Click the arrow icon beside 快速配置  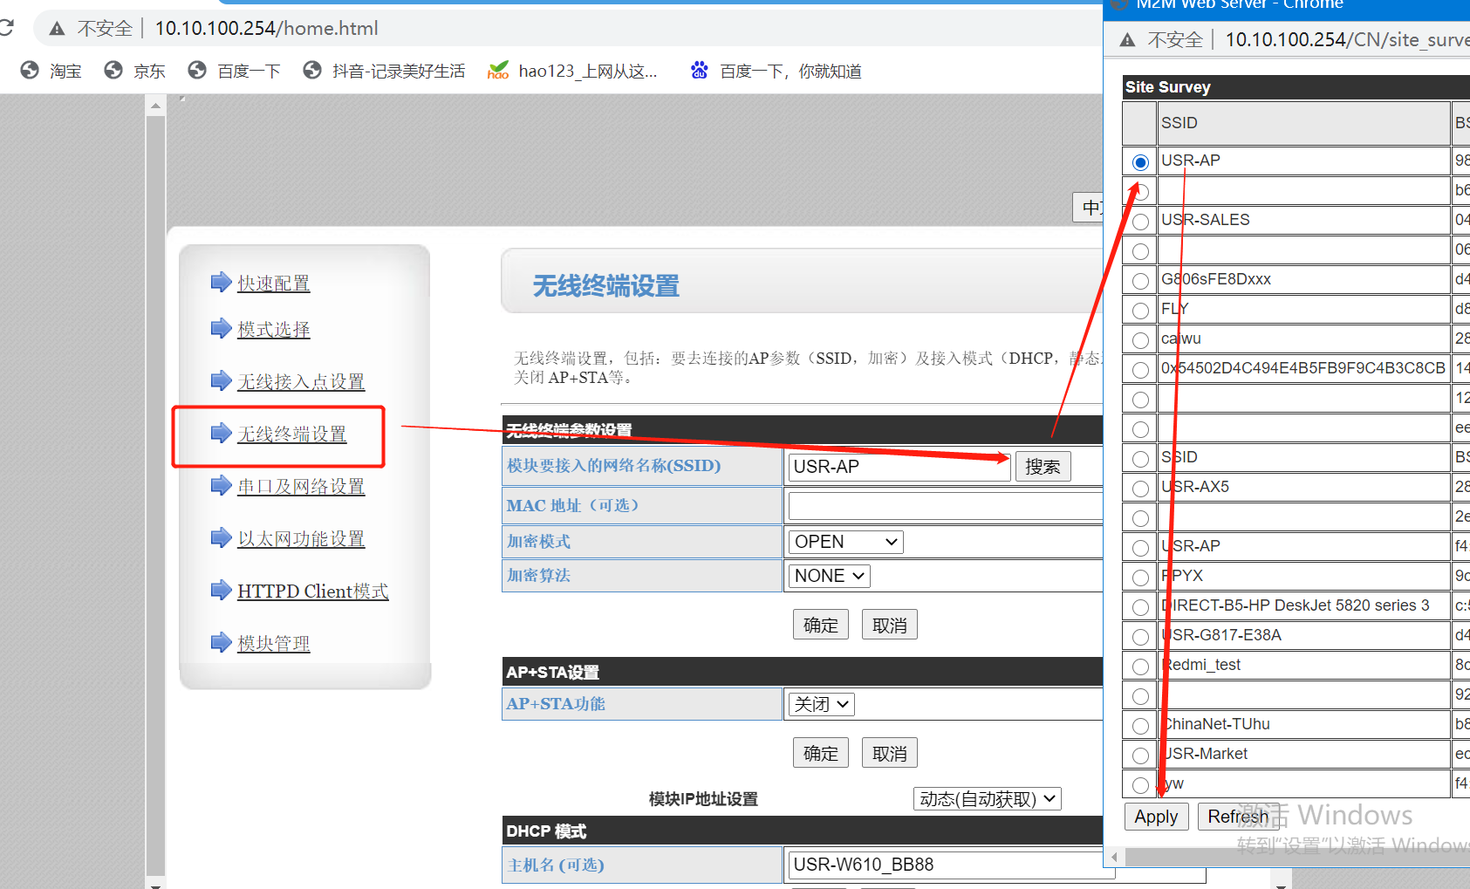221,283
